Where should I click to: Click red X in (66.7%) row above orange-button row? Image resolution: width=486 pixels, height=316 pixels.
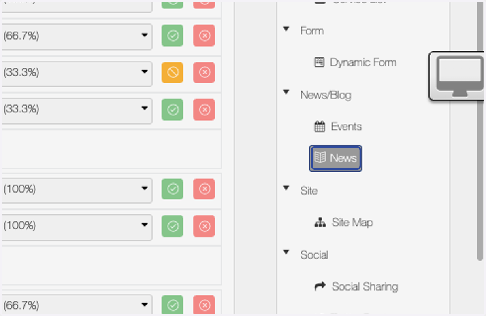pyautogui.click(x=204, y=36)
